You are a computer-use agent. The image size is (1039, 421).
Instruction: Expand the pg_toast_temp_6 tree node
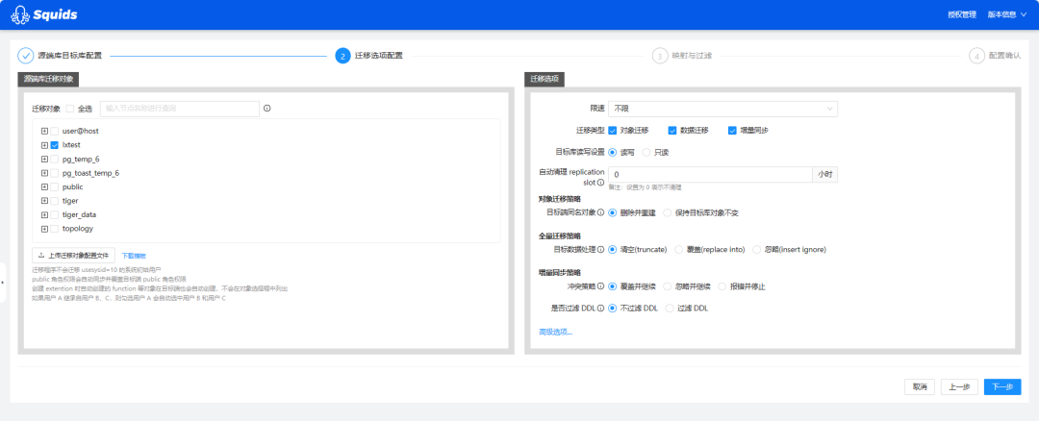tap(44, 173)
